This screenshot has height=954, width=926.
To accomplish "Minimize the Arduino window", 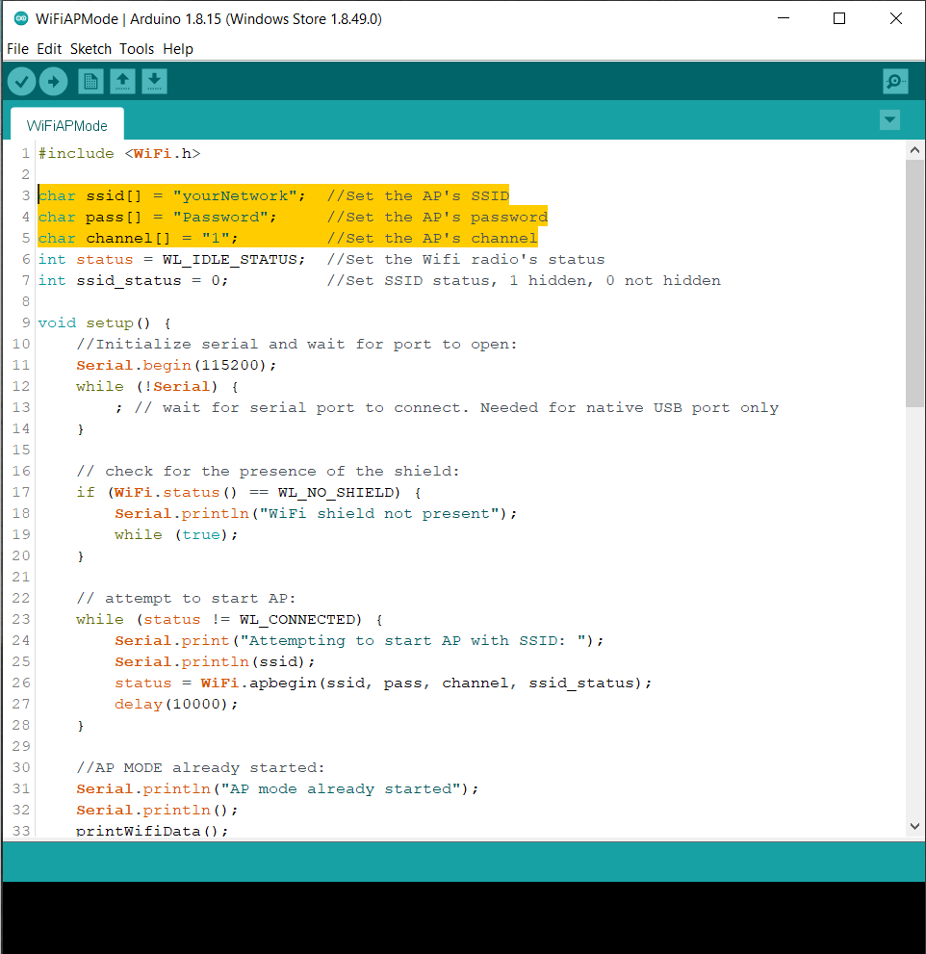I will (x=784, y=19).
